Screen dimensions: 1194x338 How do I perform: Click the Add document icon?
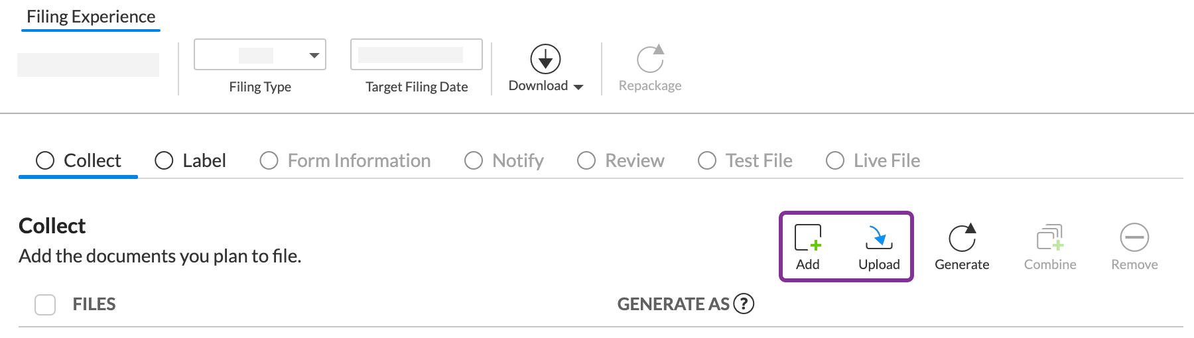pyautogui.click(x=807, y=238)
